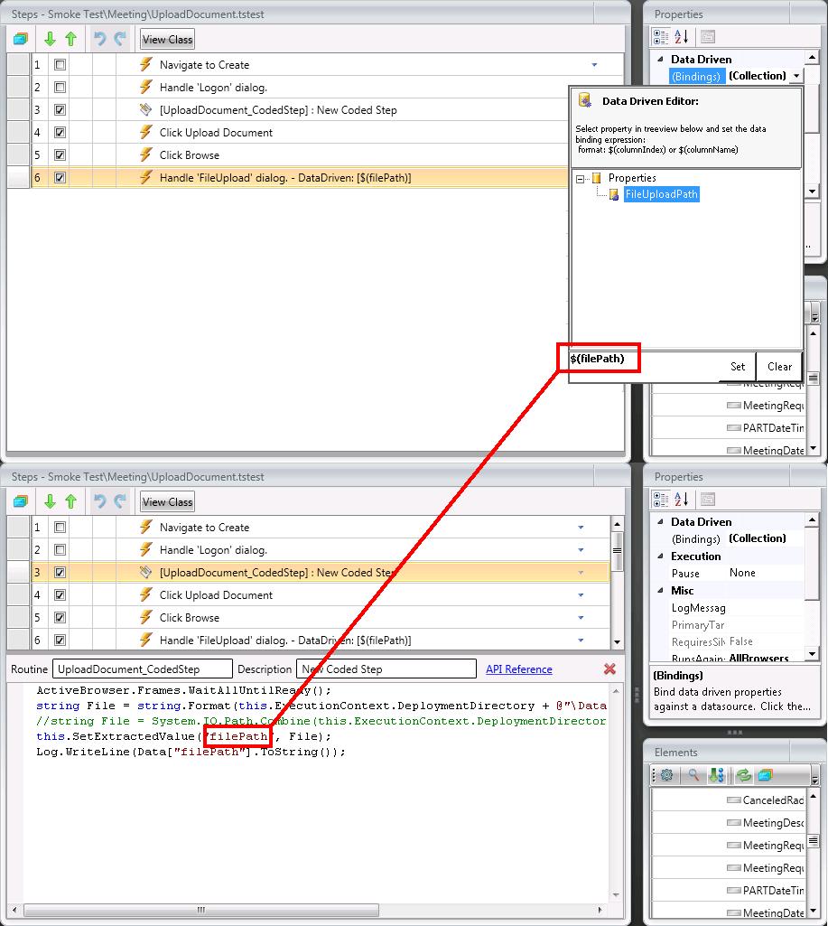Click binding expression field showing $(filePath)
Screen dimensions: 828x926
click(x=643, y=359)
